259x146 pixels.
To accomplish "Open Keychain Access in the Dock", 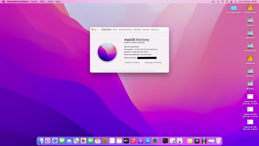I will pyautogui.click(x=197, y=141).
